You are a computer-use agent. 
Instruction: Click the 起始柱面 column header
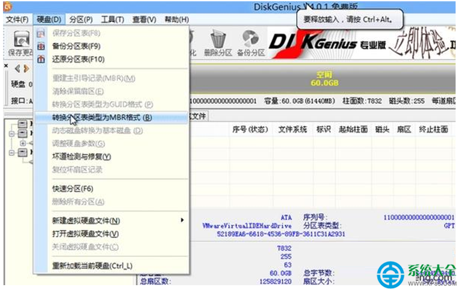click(353, 130)
